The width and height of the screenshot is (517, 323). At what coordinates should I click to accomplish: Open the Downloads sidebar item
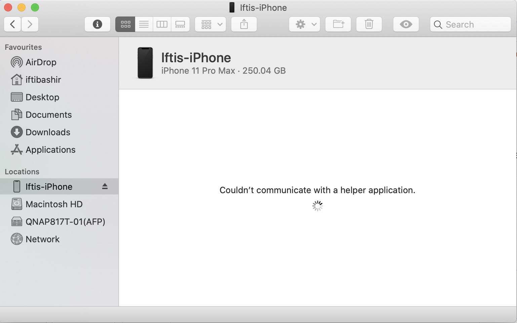tap(48, 132)
